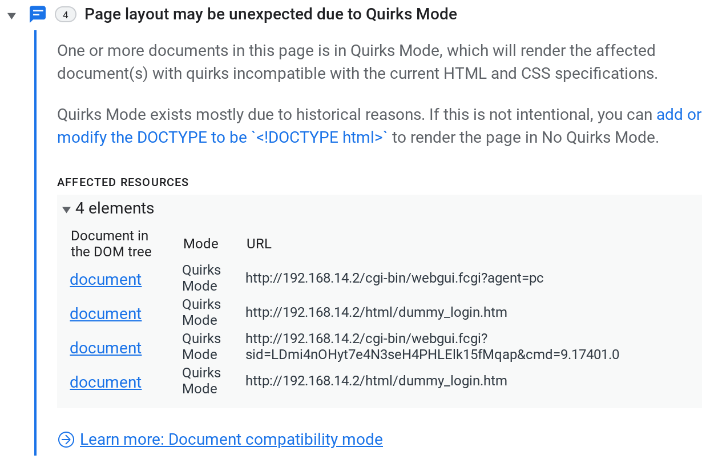The width and height of the screenshot is (710, 467).
Task: Click the blue issue flag icon
Action: tap(37, 14)
